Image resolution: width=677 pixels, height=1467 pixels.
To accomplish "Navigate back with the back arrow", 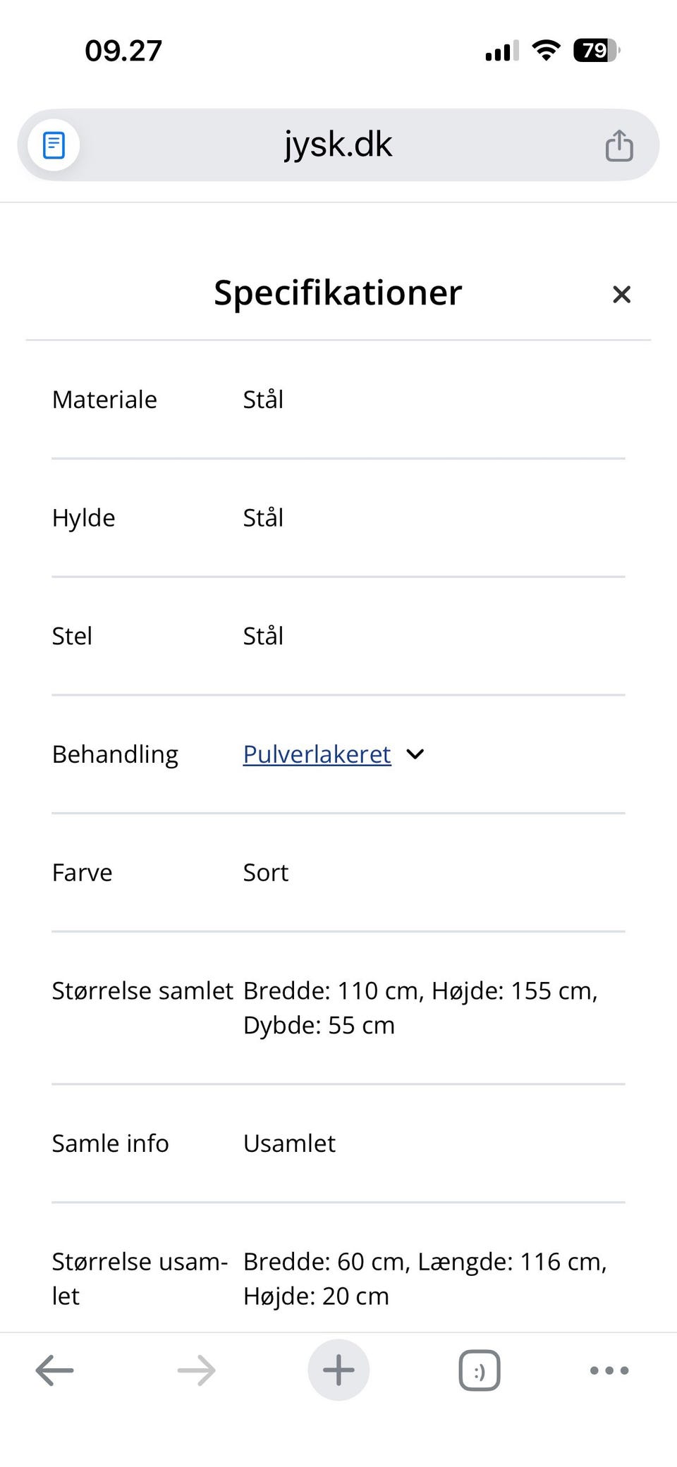I will point(54,1370).
